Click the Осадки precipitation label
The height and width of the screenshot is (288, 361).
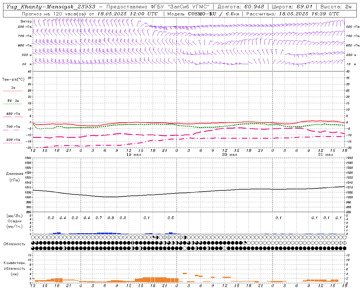coord(15,221)
